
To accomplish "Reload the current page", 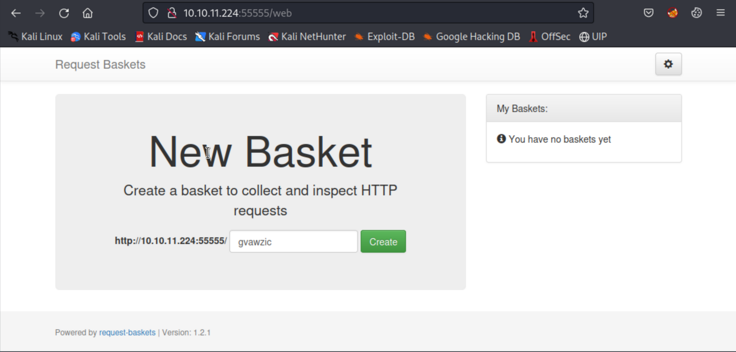I will pyautogui.click(x=64, y=13).
